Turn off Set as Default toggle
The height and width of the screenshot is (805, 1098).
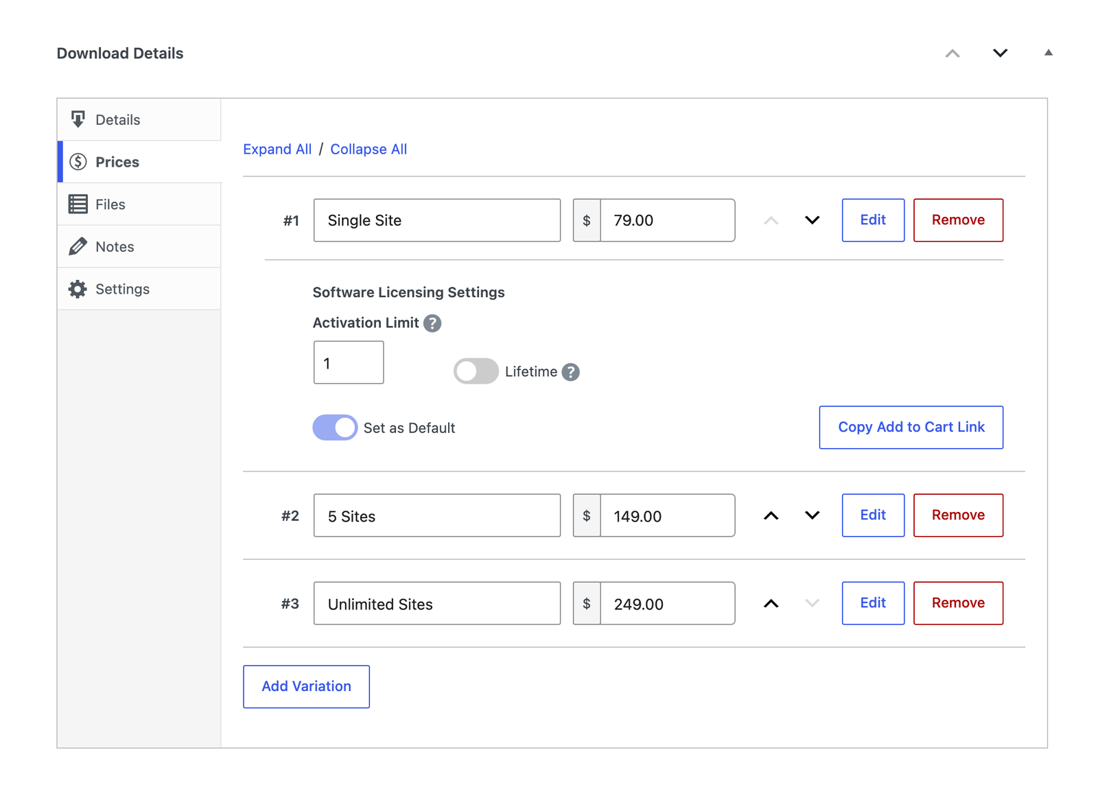pyautogui.click(x=335, y=428)
